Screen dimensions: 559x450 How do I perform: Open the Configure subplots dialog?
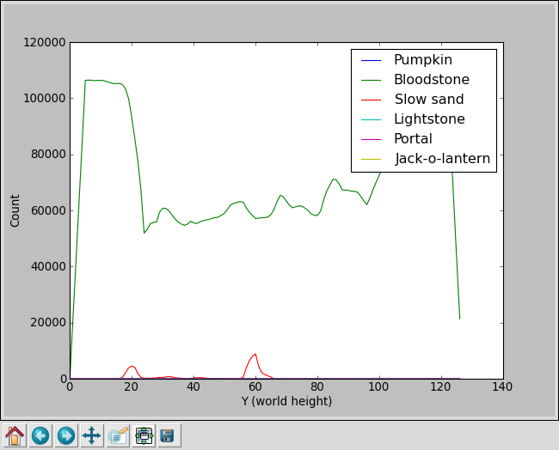pos(144,435)
